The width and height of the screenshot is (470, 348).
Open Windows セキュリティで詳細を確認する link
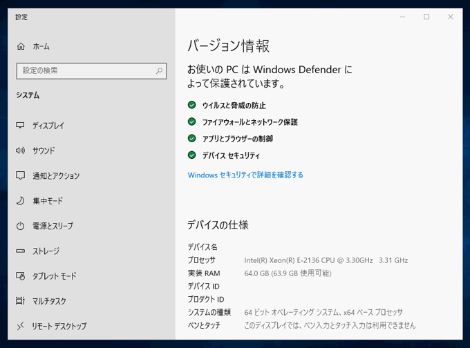click(x=245, y=175)
